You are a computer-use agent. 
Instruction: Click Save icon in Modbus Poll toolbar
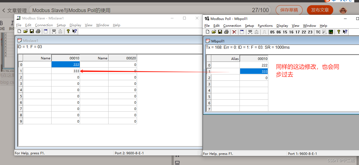pos(220,32)
